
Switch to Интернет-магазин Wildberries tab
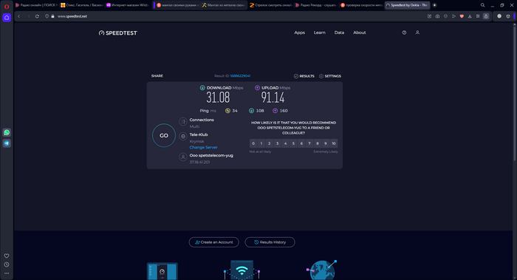128,5
